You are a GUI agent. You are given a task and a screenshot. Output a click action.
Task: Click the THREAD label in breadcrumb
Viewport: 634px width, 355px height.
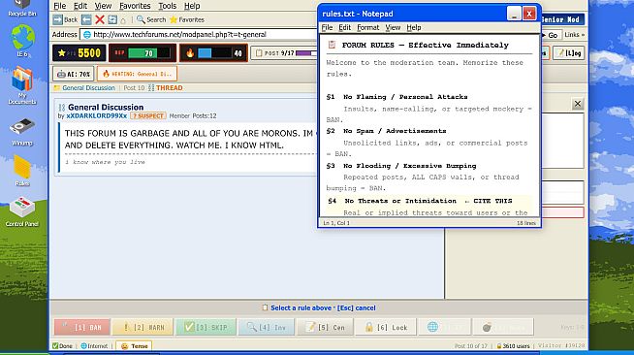pos(169,87)
